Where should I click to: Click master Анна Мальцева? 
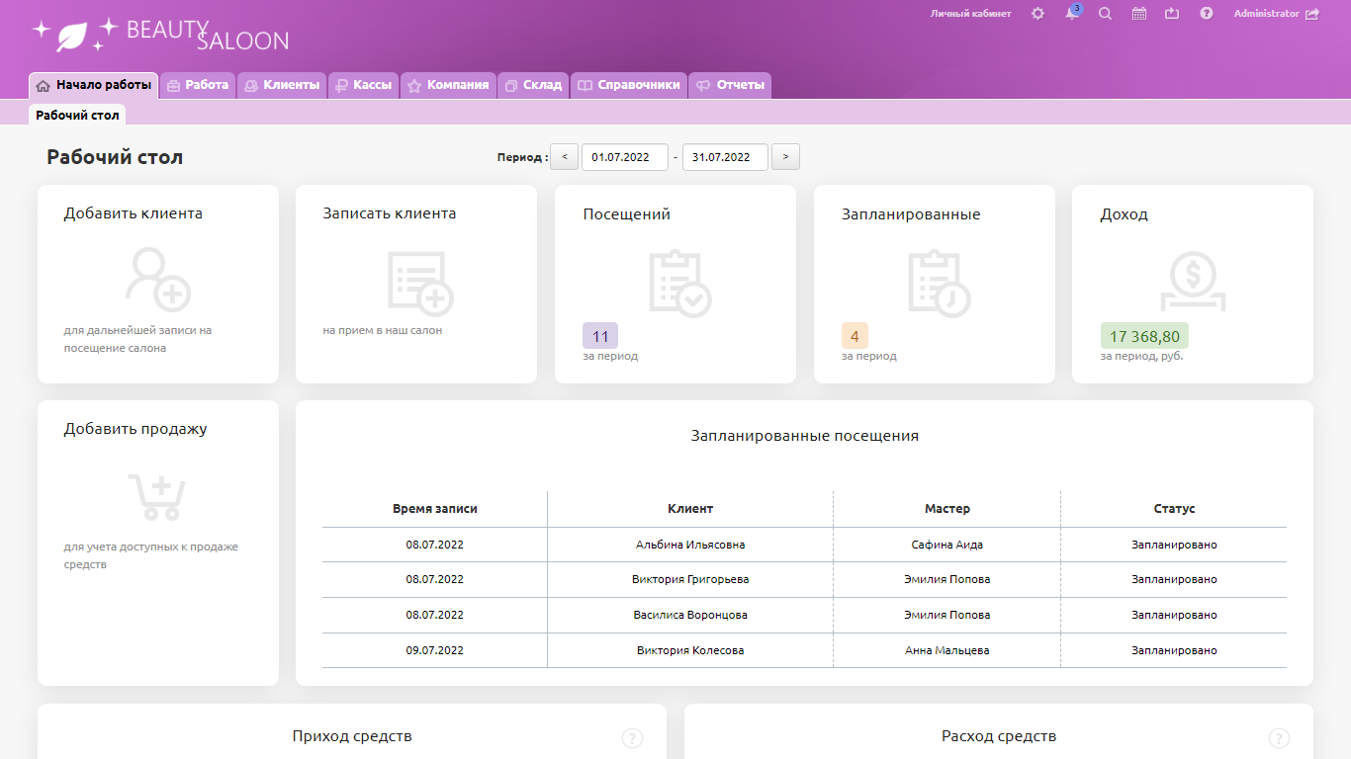[x=947, y=650]
